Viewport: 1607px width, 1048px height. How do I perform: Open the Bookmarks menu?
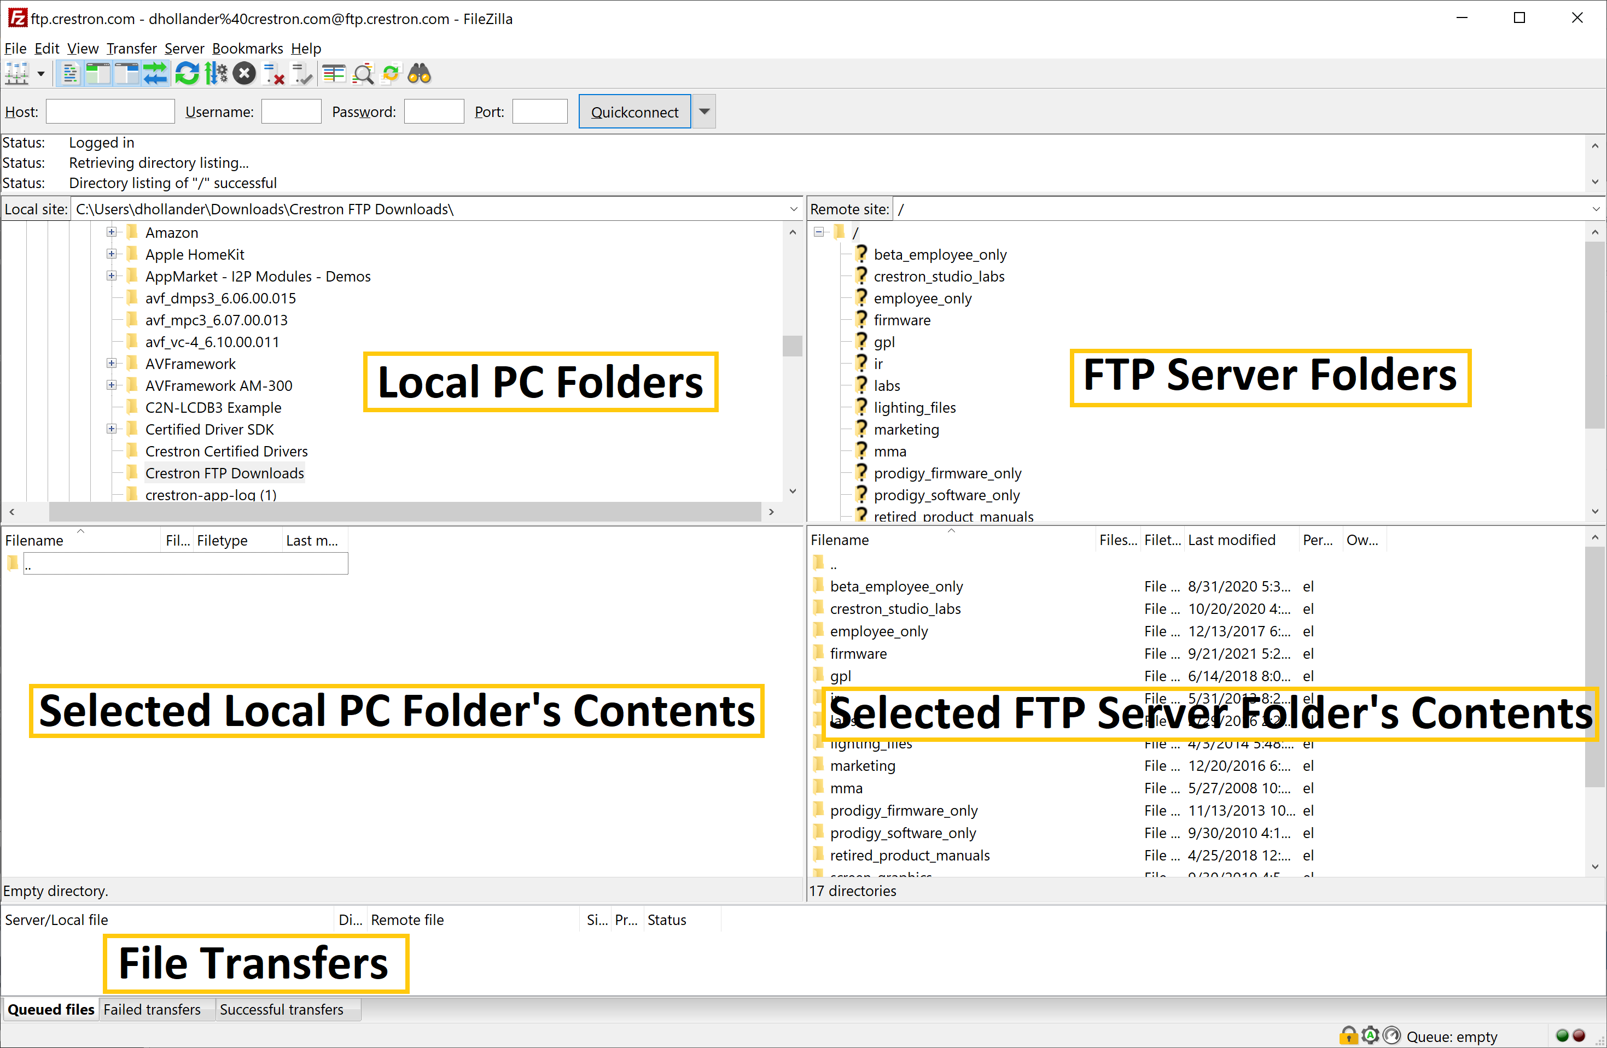(x=247, y=48)
